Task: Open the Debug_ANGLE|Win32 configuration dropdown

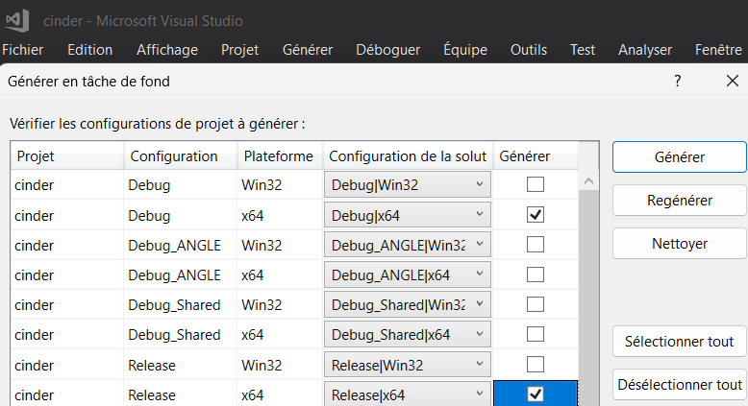Action: (408, 245)
